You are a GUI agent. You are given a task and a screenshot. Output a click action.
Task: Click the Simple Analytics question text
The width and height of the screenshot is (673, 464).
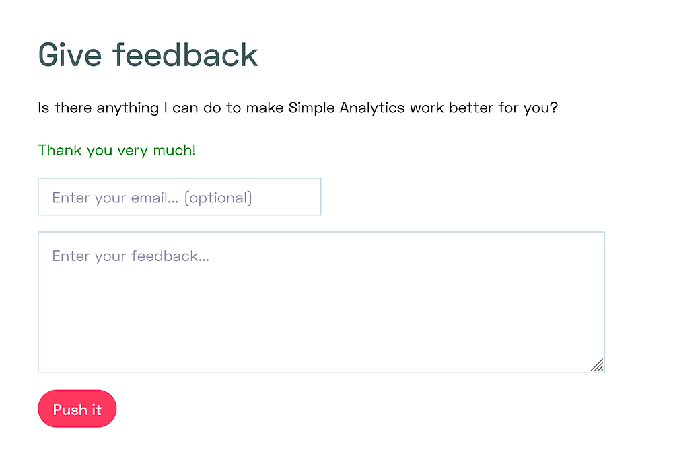click(x=298, y=108)
